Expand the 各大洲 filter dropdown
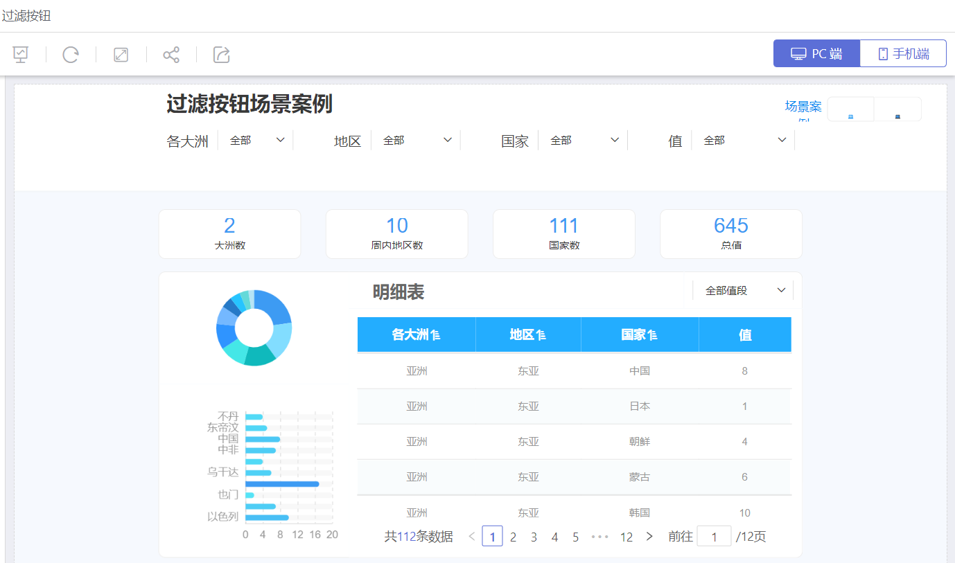The image size is (955, 563). pos(257,140)
